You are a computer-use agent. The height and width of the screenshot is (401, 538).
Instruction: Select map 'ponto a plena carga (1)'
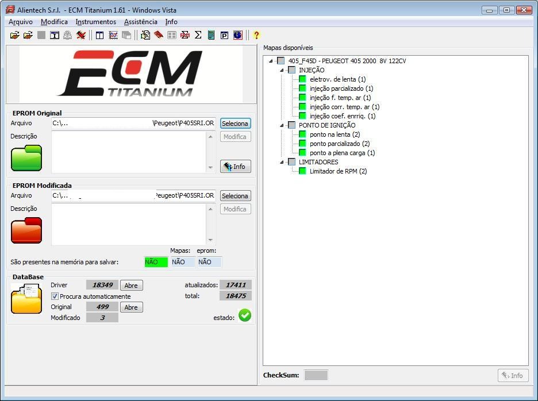pyautogui.click(x=342, y=153)
